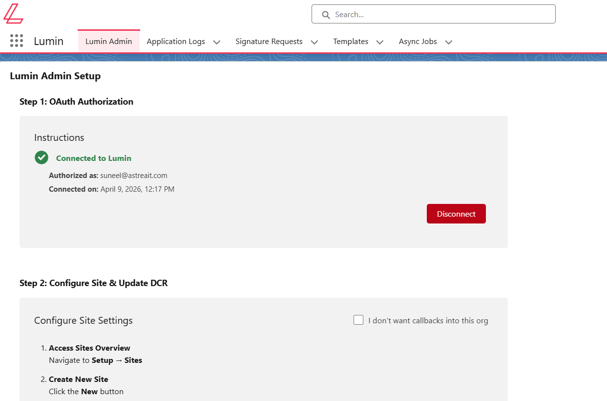Click inside the Search field
This screenshot has height=401, width=607.
click(440, 15)
